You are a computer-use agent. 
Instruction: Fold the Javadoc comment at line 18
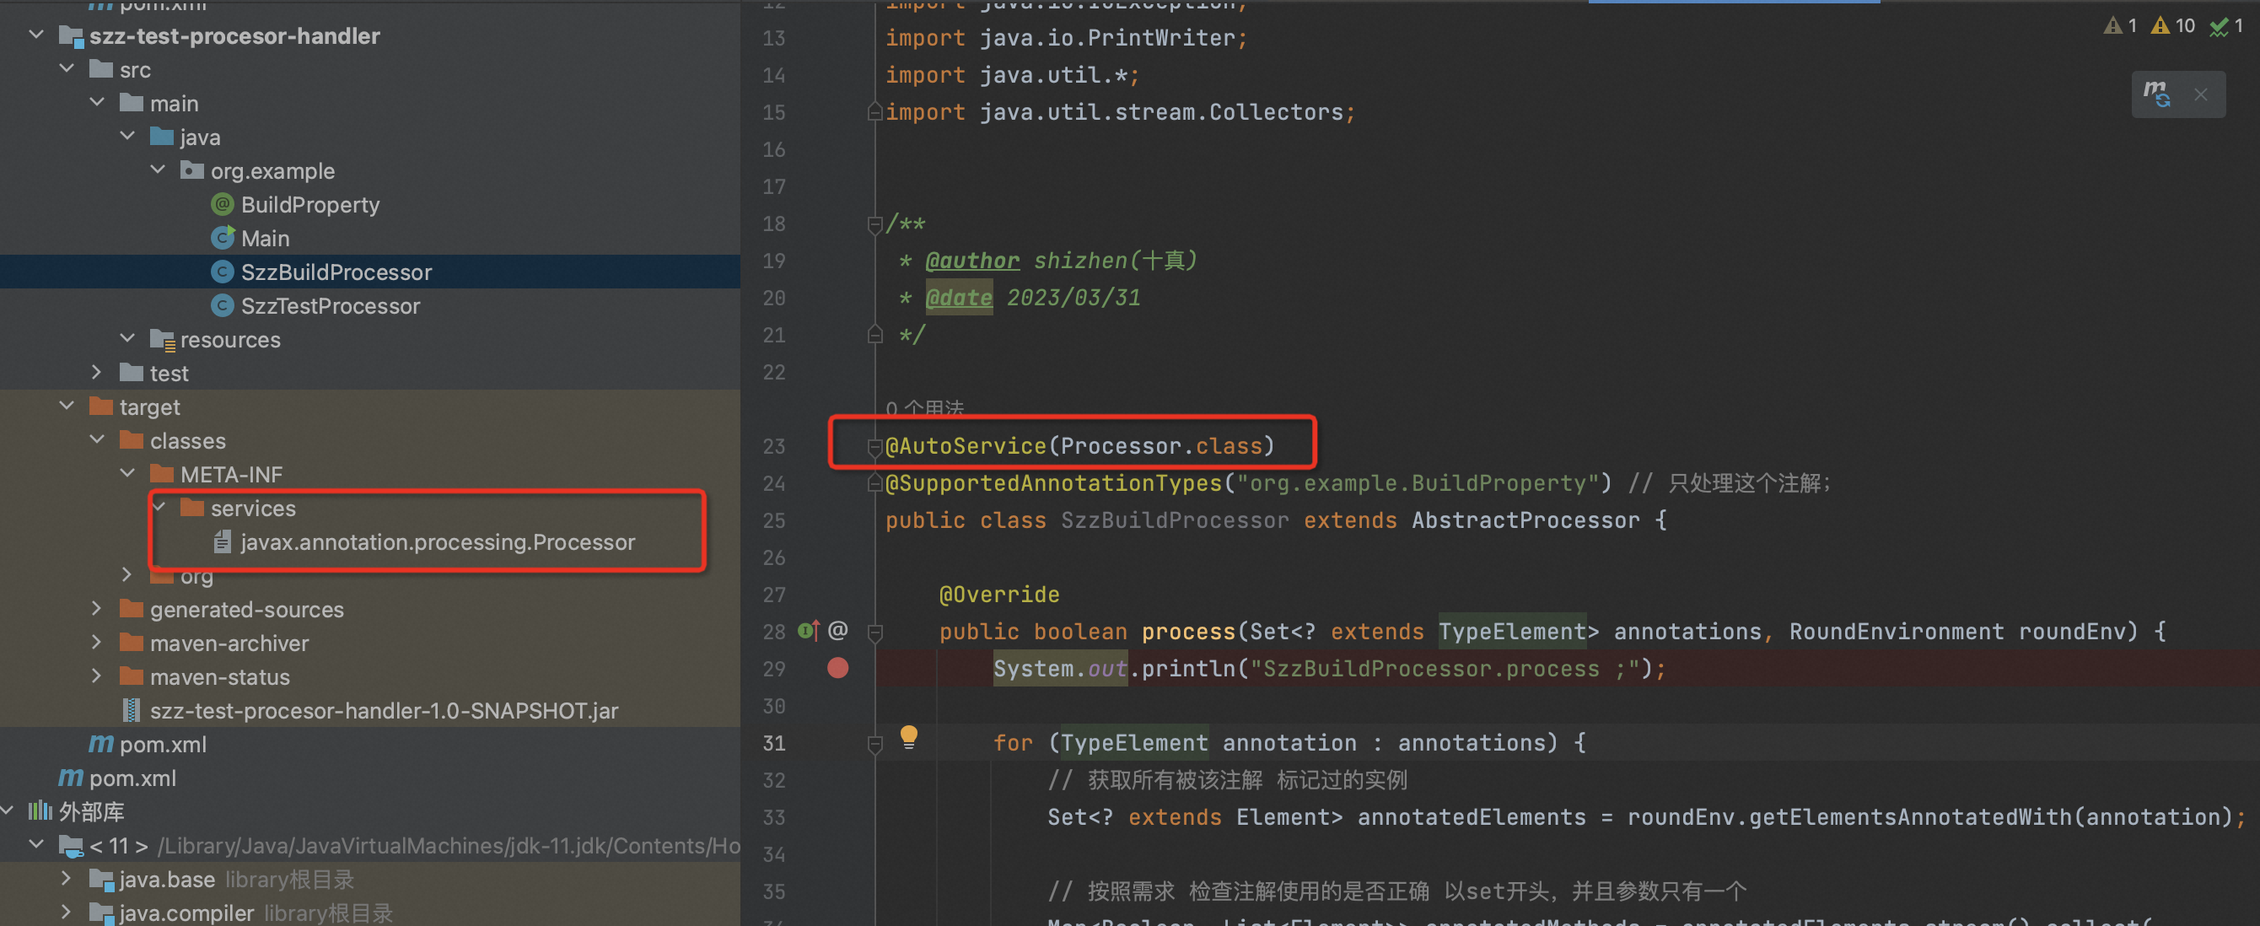coord(874,224)
